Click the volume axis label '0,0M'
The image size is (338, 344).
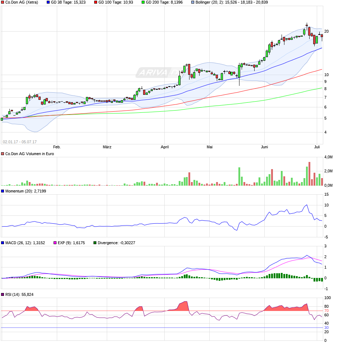(x=328, y=185)
